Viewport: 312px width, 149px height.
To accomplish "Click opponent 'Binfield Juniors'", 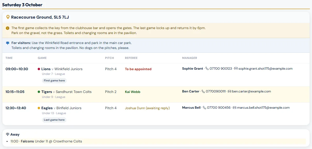I will [69, 108].
